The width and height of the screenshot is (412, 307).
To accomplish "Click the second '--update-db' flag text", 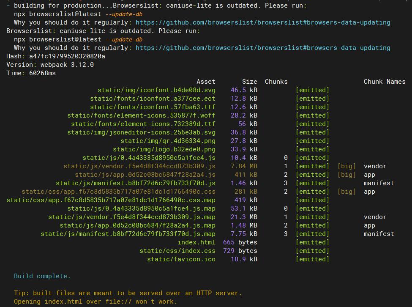I will click(x=124, y=39).
